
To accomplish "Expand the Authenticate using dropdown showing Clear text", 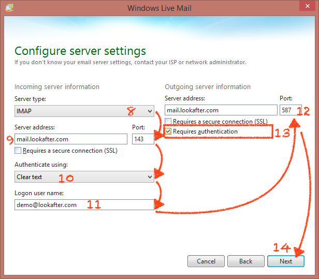I will 85,177.
